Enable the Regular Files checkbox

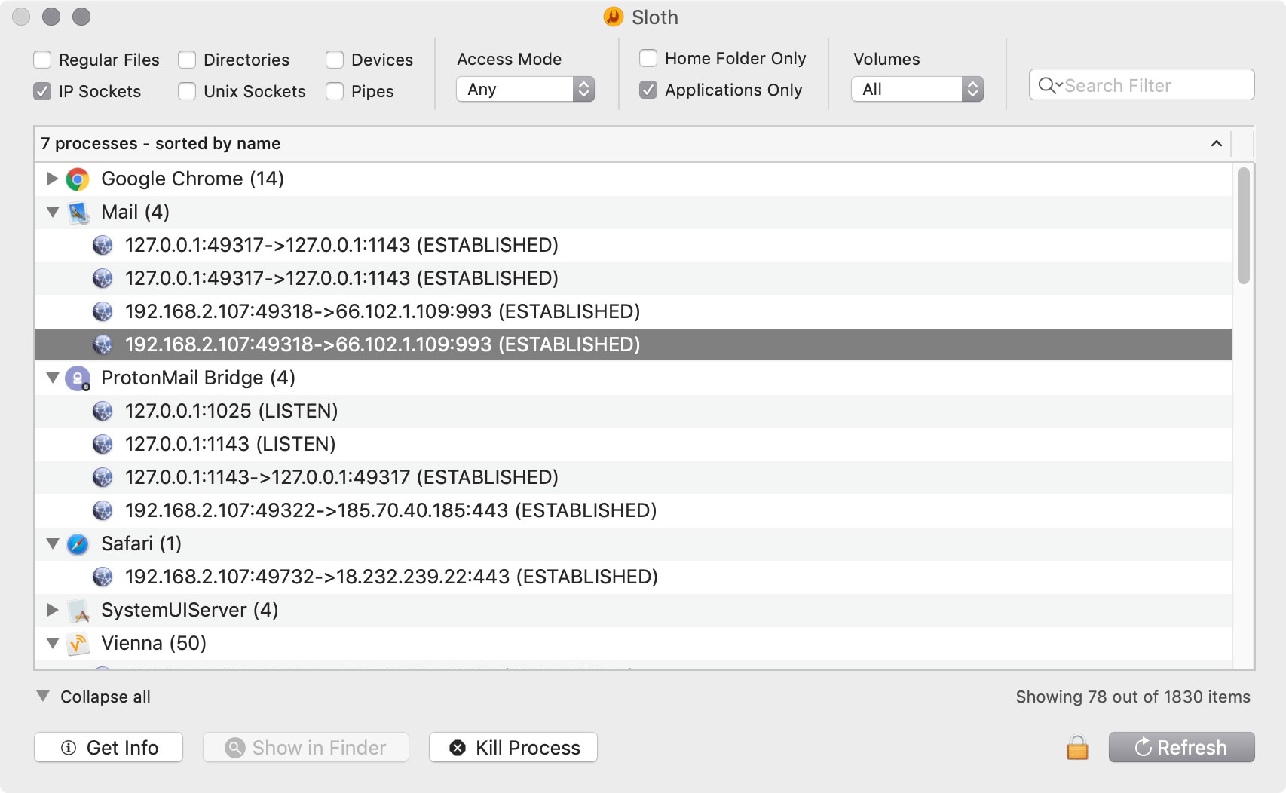point(42,60)
